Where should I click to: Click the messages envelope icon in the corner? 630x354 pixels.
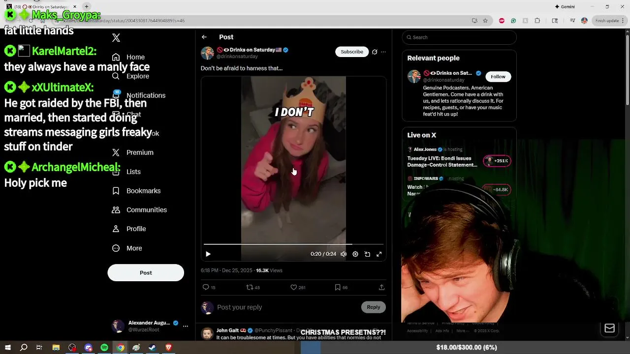pos(609,328)
